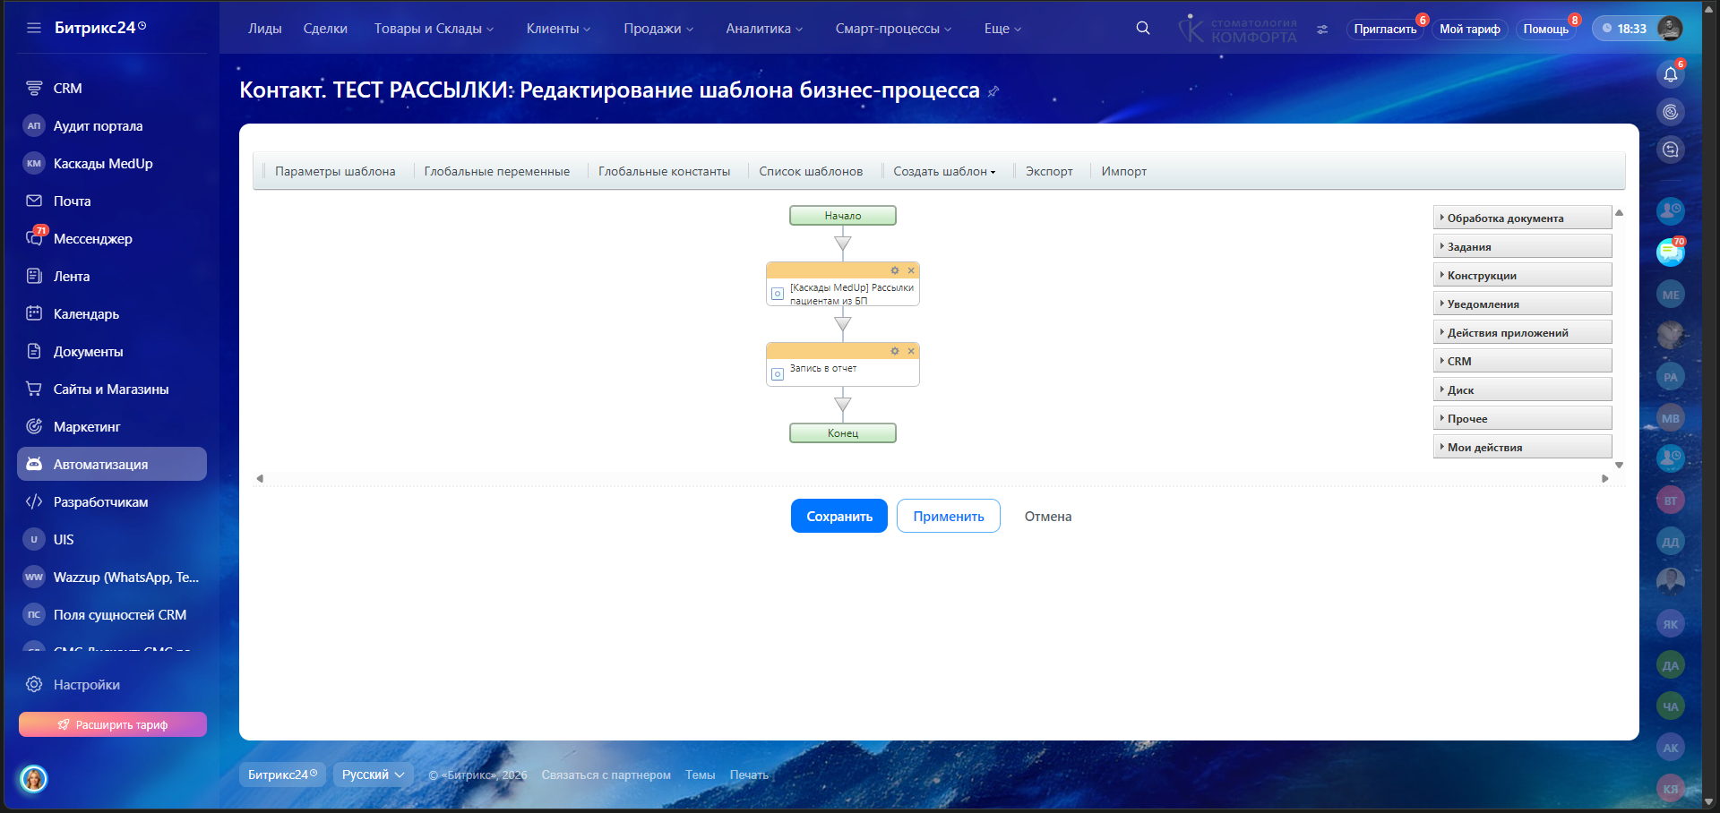Click the user profile avatar in header

1670,29
